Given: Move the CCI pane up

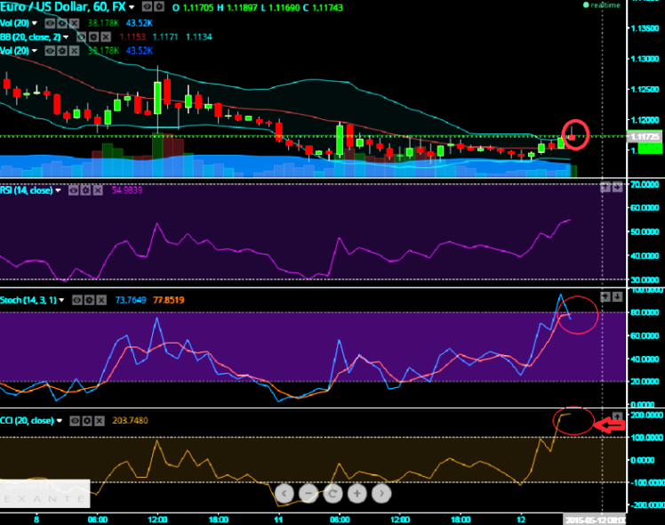Looking at the screenshot, I should (617, 416).
